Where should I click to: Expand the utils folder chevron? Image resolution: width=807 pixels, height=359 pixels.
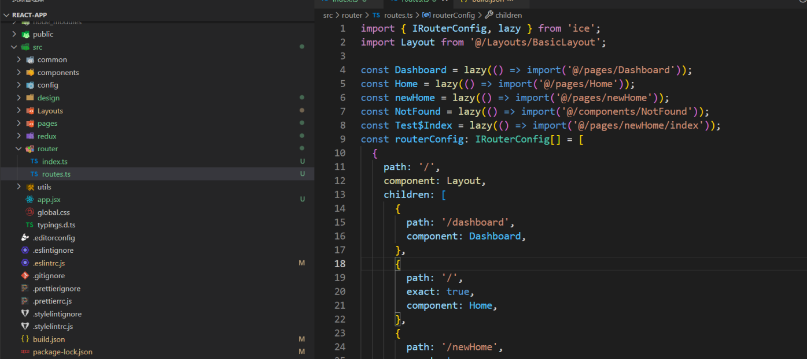click(19, 187)
